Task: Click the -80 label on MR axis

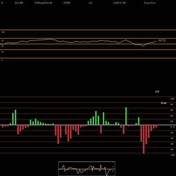Action: (x=172, y=150)
